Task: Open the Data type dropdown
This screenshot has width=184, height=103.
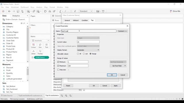Action: tap(88, 38)
